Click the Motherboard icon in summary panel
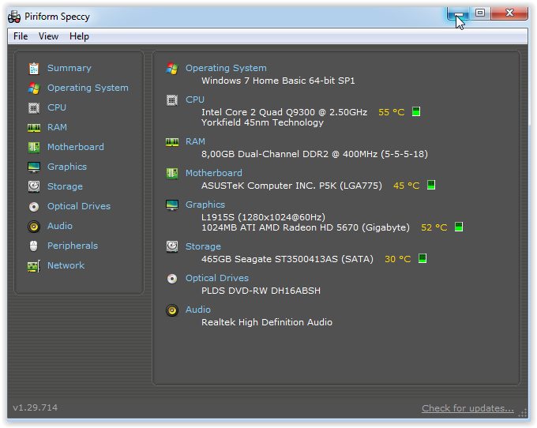 [x=172, y=174]
